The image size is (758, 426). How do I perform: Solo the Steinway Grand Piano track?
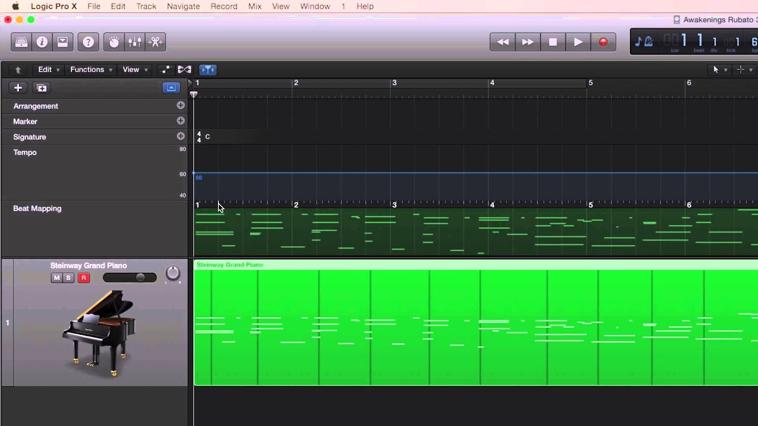[x=68, y=277]
